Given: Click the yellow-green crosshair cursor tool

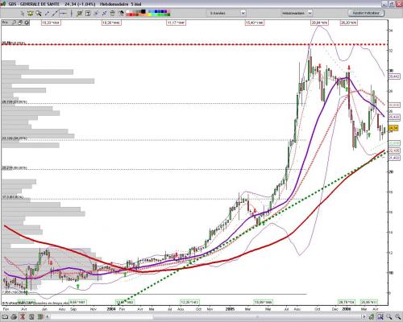Looking at the screenshot, I should tap(31, 13).
